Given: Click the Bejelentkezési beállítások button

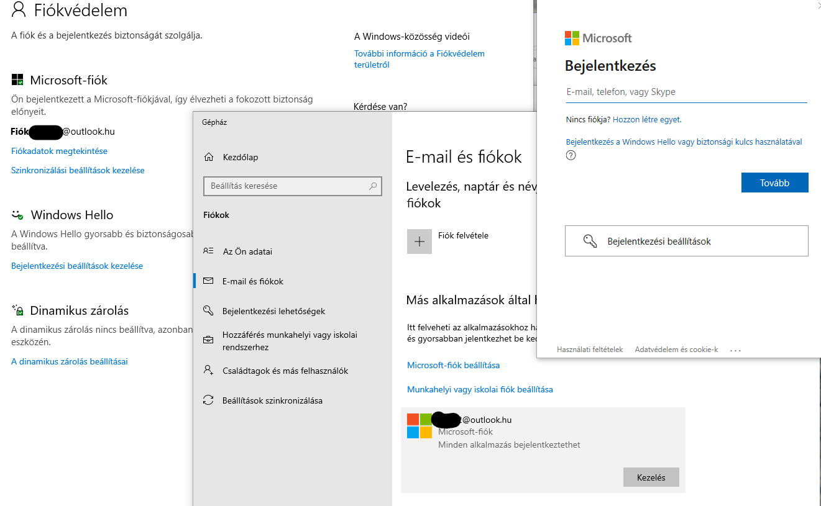Looking at the screenshot, I should [687, 241].
